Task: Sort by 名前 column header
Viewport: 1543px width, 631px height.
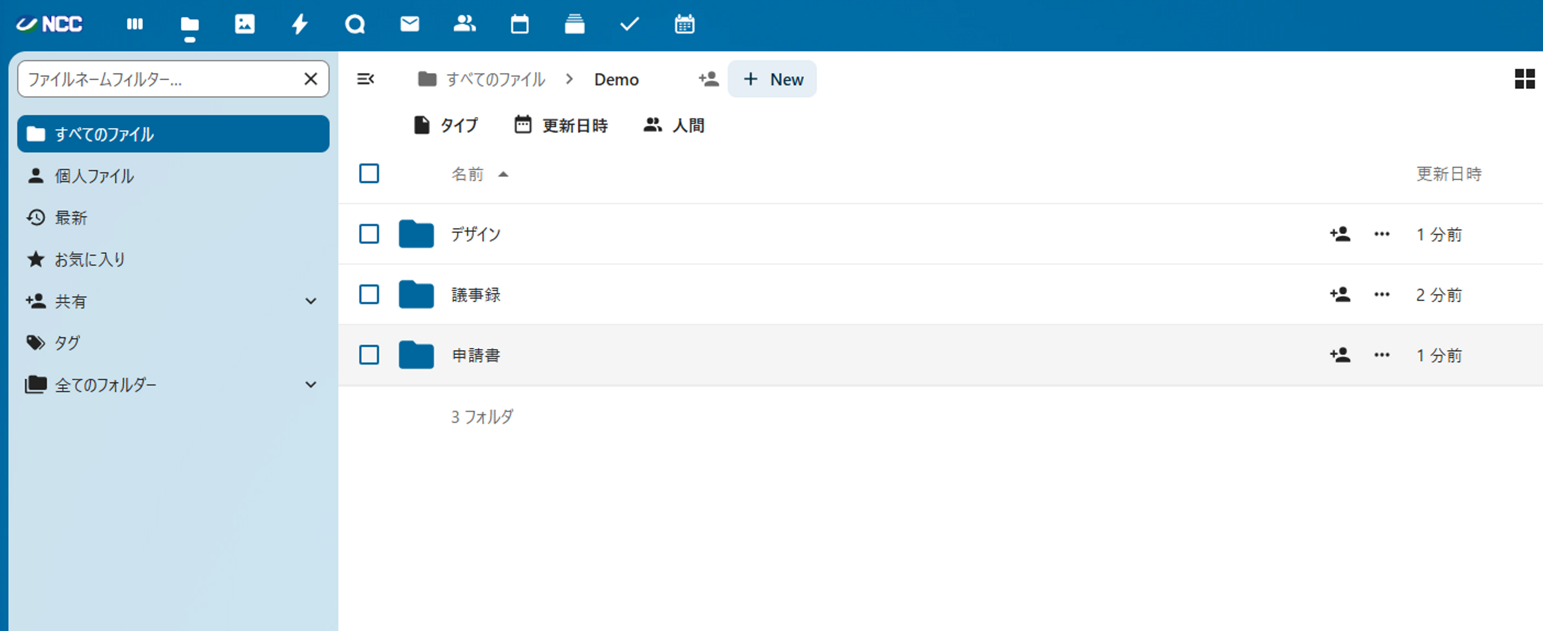Action: pyautogui.click(x=479, y=174)
